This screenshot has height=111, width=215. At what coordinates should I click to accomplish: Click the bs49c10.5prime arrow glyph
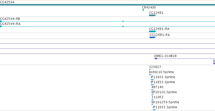150,75
